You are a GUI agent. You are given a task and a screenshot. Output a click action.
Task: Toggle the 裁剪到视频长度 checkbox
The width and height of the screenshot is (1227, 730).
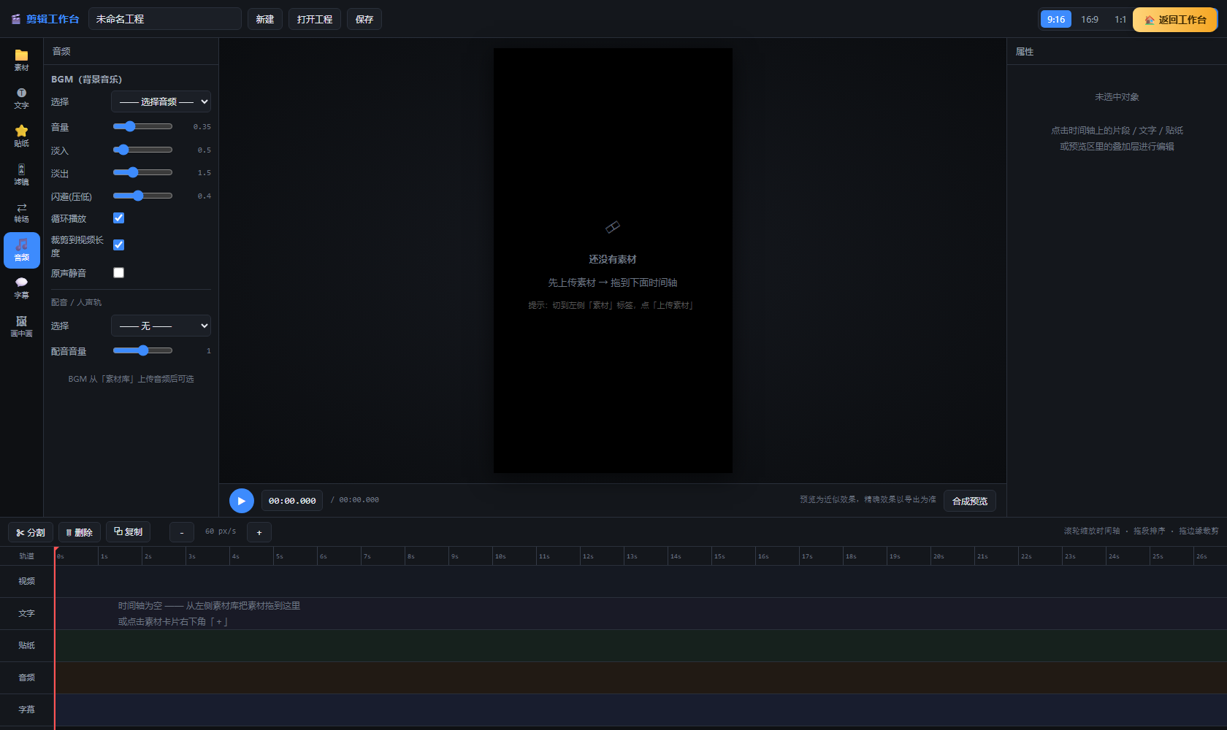click(x=119, y=245)
